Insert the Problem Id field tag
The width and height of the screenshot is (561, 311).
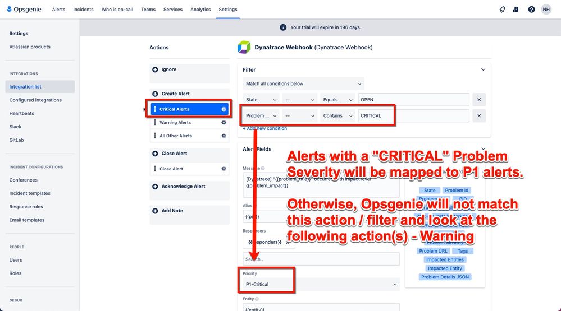click(457, 191)
